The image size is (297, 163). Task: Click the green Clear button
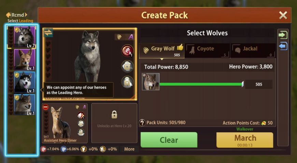169,140
